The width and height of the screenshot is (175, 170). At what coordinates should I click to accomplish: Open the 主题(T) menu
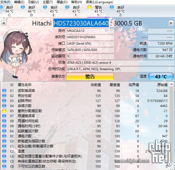point(48,2)
